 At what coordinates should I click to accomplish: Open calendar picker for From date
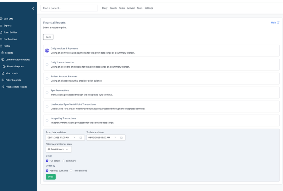point(81,138)
